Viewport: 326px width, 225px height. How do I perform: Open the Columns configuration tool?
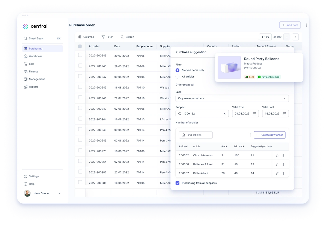pos(86,37)
